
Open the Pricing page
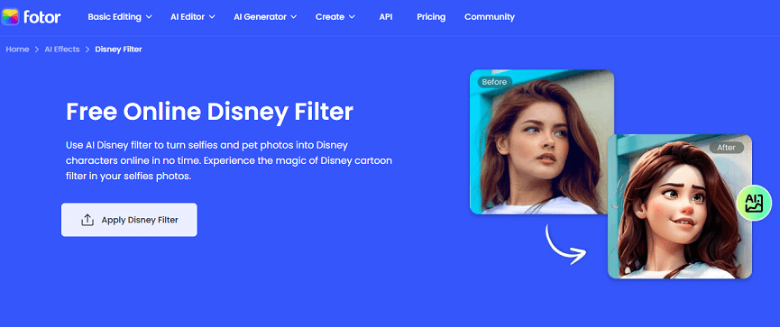431,17
